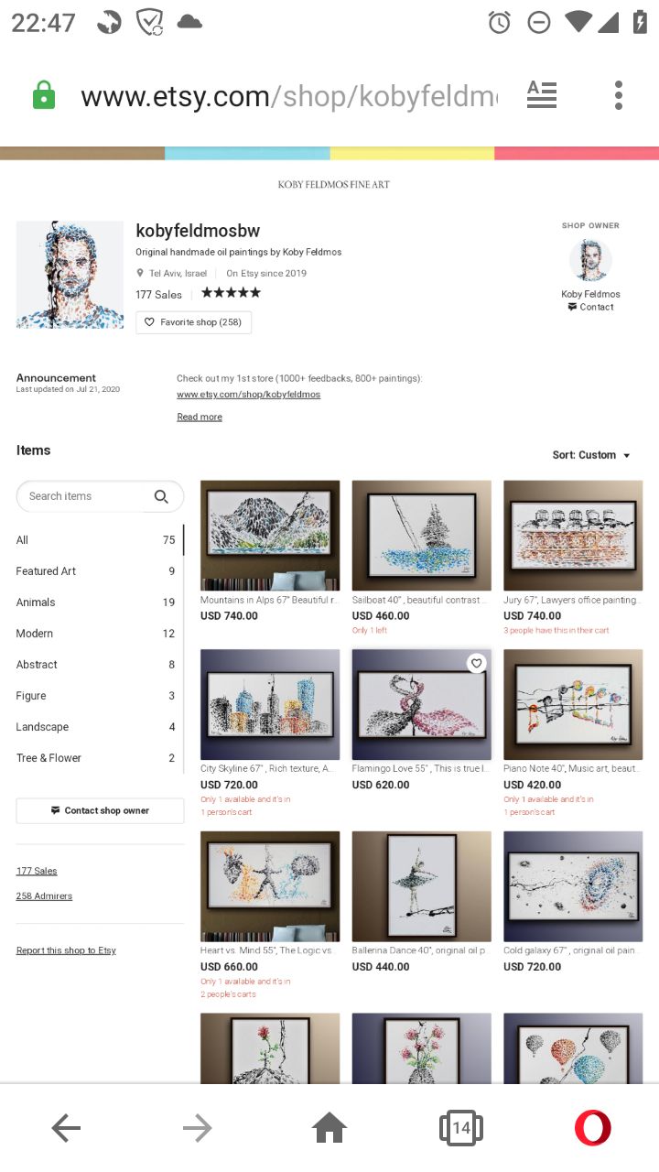The image size is (659, 1172).
Task: Open the tab switcher showing 14 tabs
Action: (x=461, y=1128)
